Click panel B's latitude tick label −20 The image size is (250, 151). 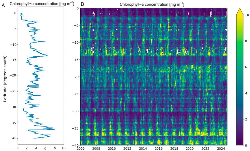[x=76, y=77]
